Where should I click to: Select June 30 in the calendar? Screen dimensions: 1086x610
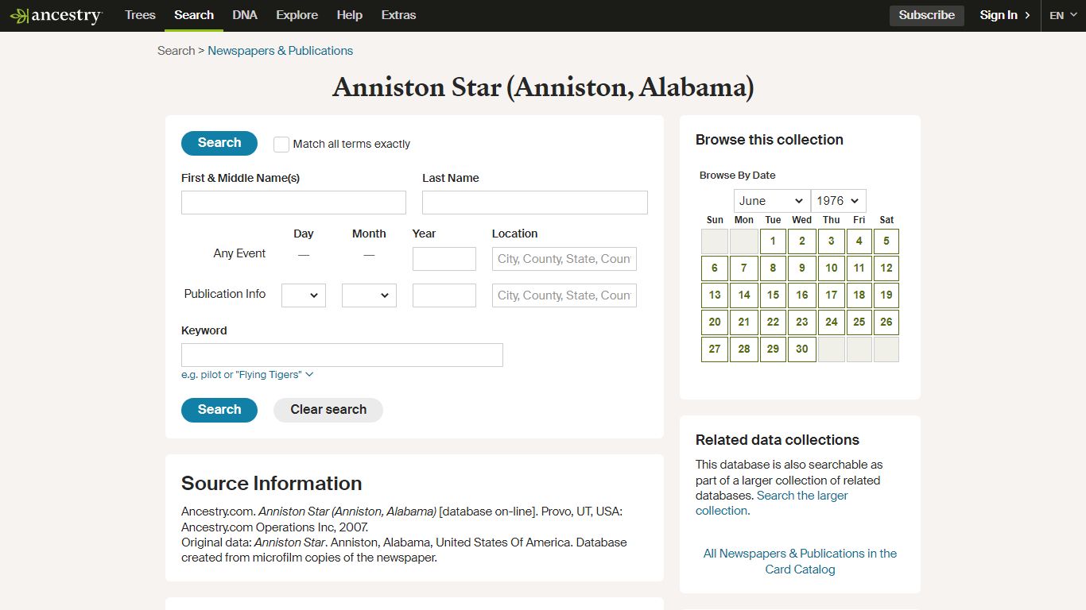(x=802, y=349)
